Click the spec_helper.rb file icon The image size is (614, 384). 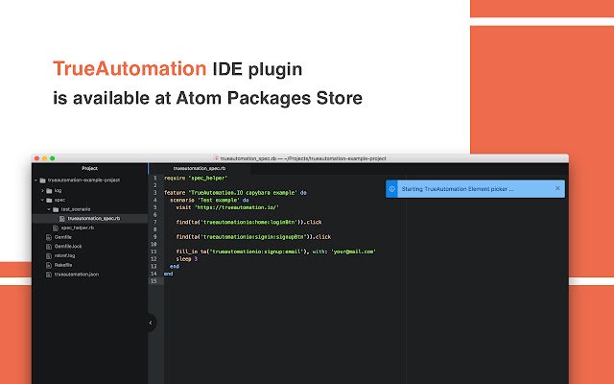coord(56,228)
